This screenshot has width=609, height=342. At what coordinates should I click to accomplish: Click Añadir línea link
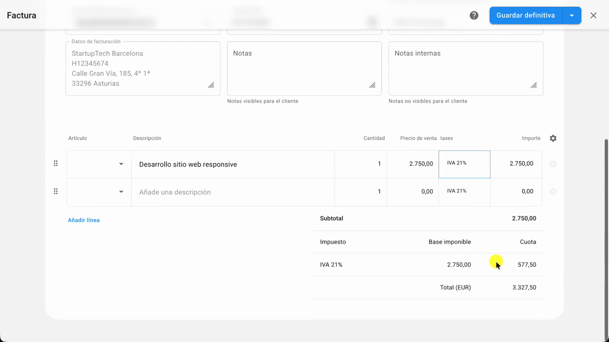click(x=84, y=220)
